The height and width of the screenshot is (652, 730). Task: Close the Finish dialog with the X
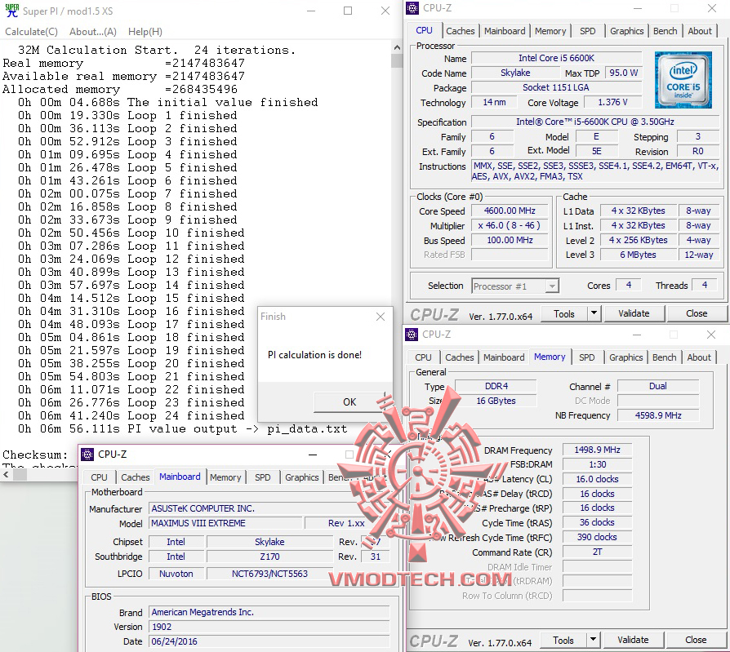(381, 317)
